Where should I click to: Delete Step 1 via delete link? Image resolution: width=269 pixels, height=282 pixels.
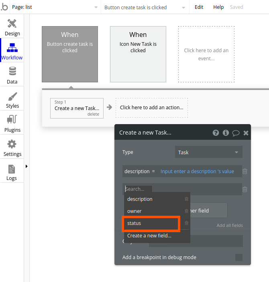[x=93, y=114]
